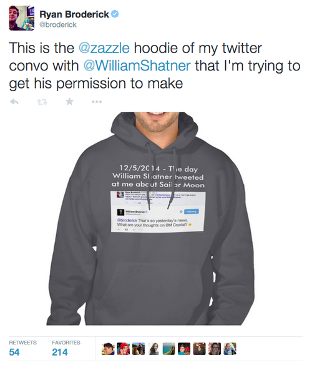This screenshot has width=312, height=365.
Task: Open the fifth favoriter avatar
Action: 169,349
